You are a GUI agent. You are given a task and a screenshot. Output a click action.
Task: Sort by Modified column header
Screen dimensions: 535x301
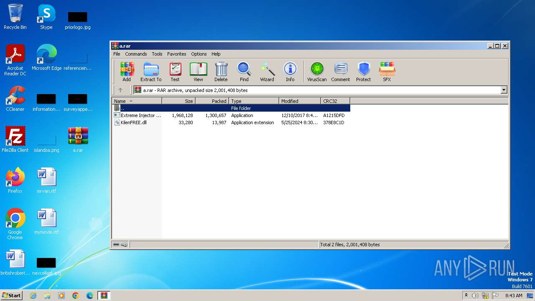[x=300, y=101]
